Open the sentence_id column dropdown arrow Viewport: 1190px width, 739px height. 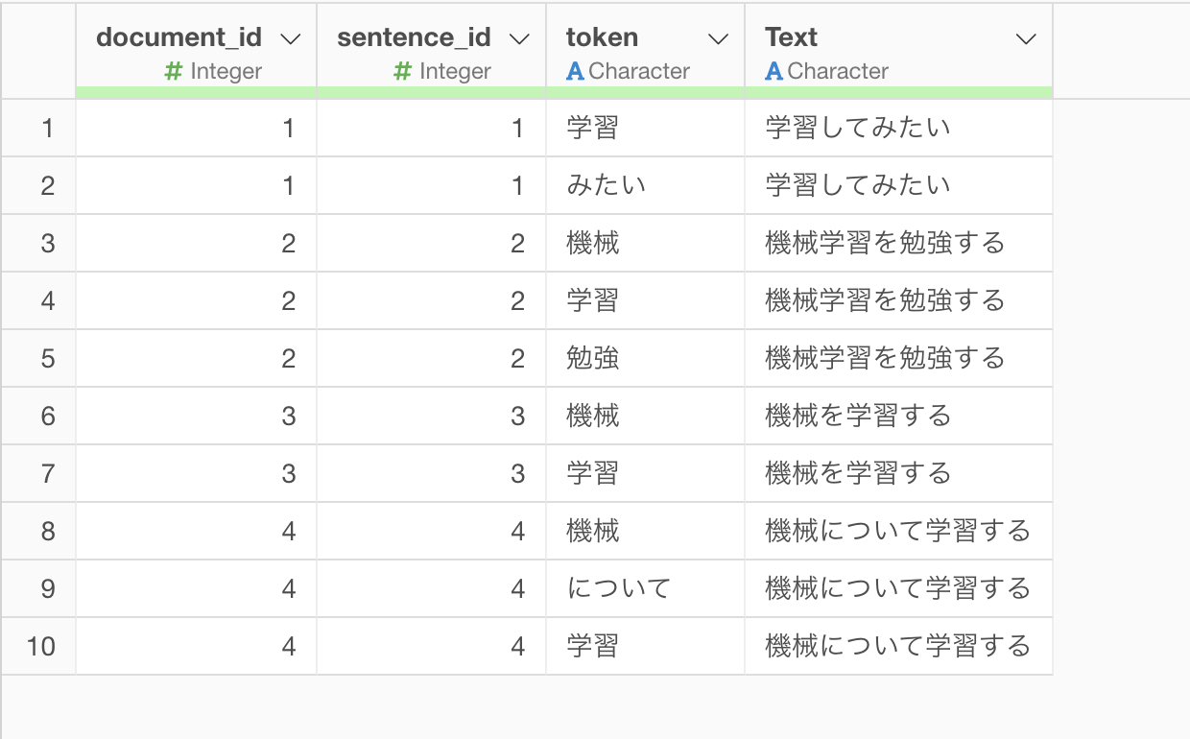pyautogui.click(x=519, y=39)
